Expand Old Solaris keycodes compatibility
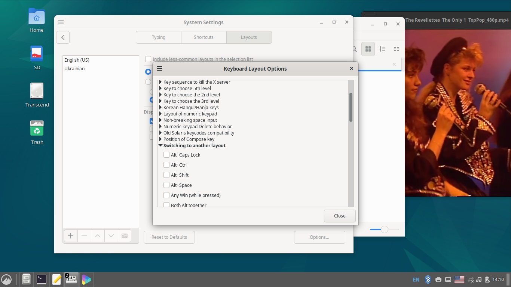The width and height of the screenshot is (511, 287). 160,133
